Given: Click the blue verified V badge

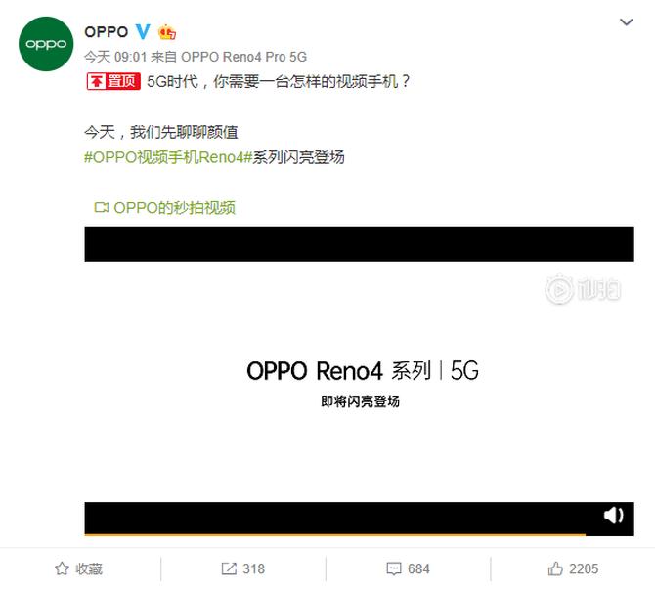Looking at the screenshot, I should 143,31.
